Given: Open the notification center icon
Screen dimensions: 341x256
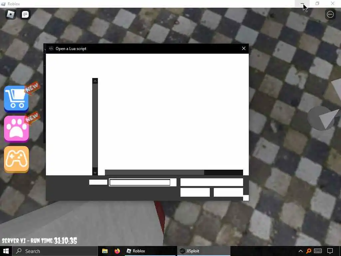Looking at the screenshot, I should (330, 251).
